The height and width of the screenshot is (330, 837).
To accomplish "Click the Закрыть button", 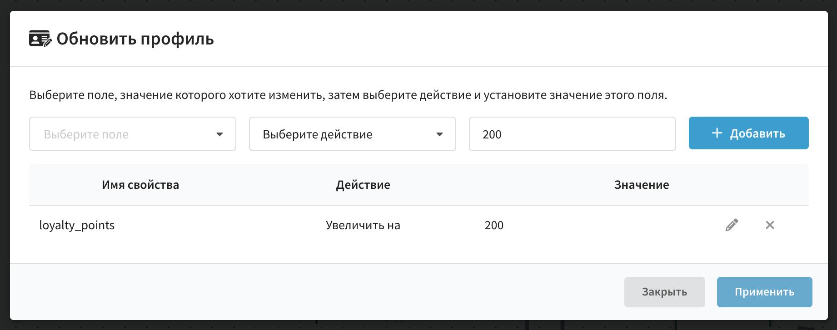I will pos(665,292).
